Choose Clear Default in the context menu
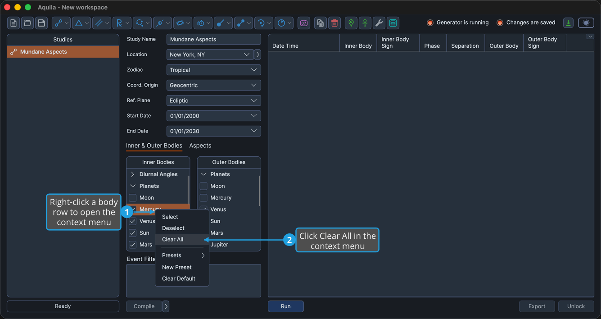The image size is (601, 319). click(x=182, y=278)
